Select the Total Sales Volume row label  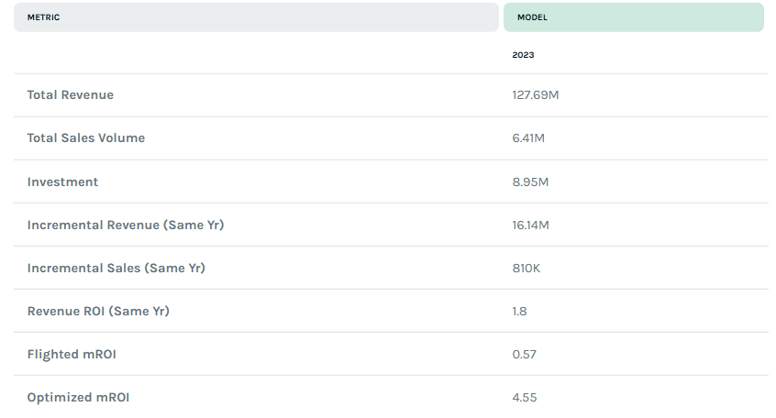tap(86, 138)
